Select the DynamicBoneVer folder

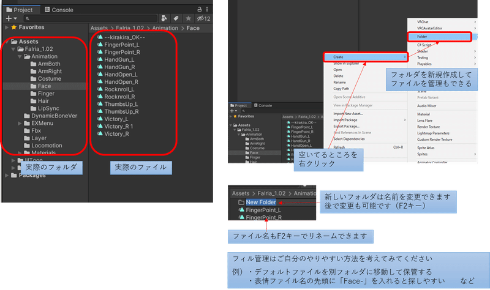point(50,116)
